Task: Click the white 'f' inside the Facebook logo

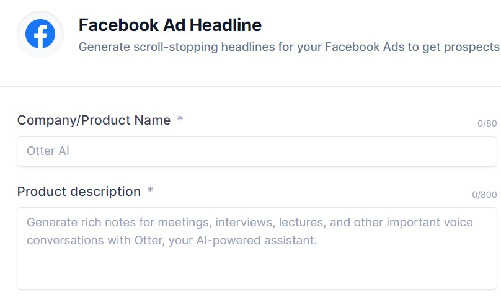Action: point(41,37)
